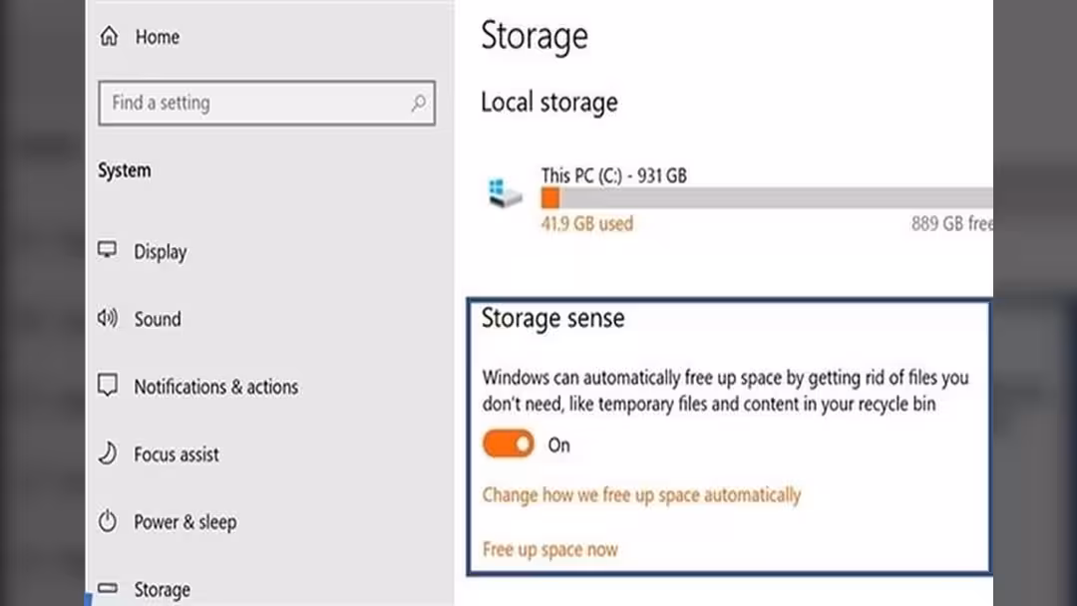Viewport: 1077px width, 606px height.
Task: Click the Home house icon
Action: 110,36
